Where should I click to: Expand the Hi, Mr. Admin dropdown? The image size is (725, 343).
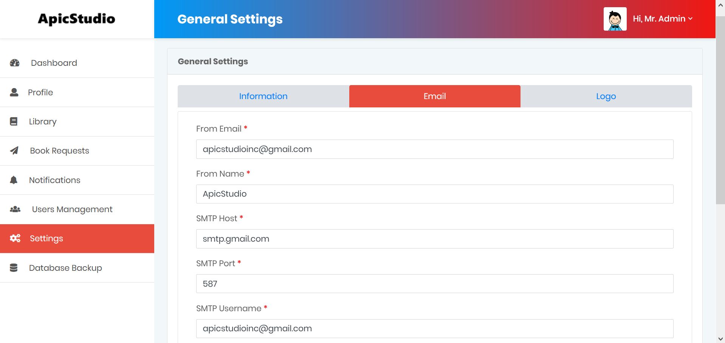[663, 19]
